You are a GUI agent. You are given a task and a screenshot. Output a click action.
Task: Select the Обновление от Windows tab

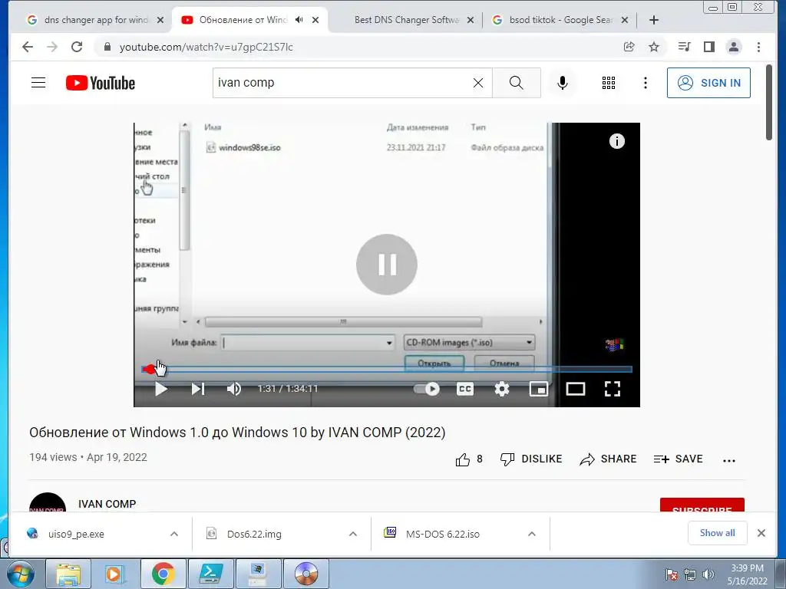[x=243, y=20]
